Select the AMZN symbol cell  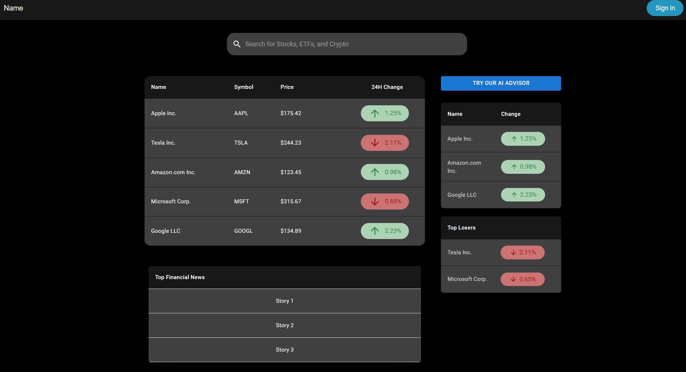point(242,172)
